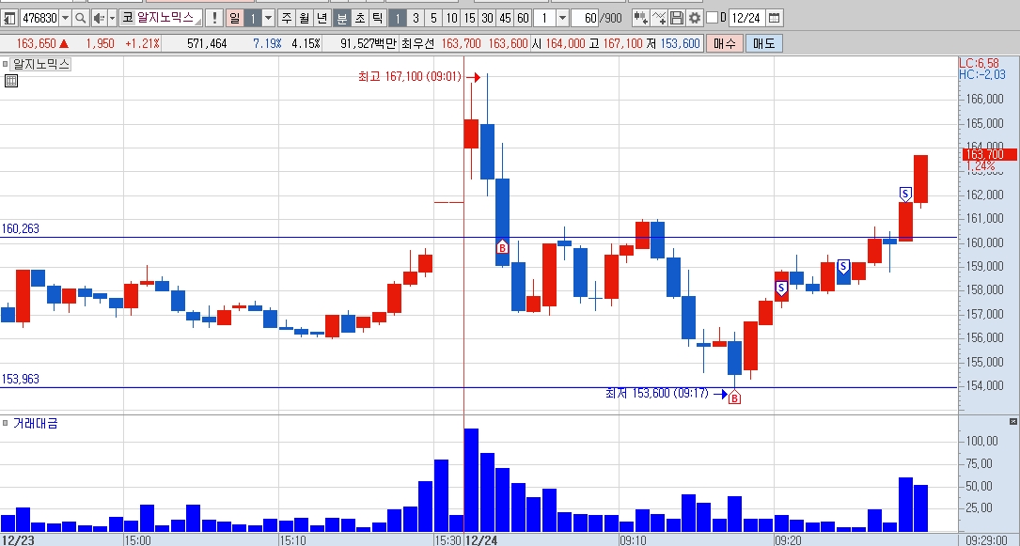Select 월 (monthly) chart period
This screenshot has height=546, width=1020.
(x=305, y=18)
